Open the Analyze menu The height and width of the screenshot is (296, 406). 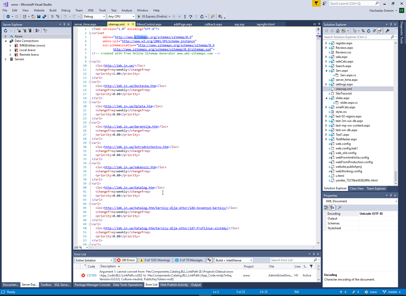coord(127,10)
